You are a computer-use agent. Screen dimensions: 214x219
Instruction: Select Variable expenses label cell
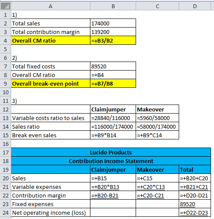tap(51, 187)
